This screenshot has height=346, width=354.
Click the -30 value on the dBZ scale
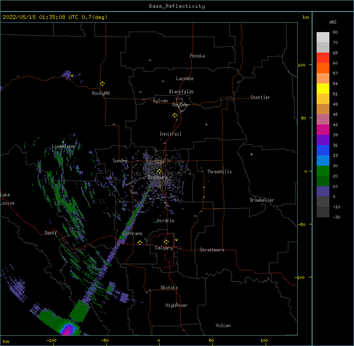click(x=336, y=217)
